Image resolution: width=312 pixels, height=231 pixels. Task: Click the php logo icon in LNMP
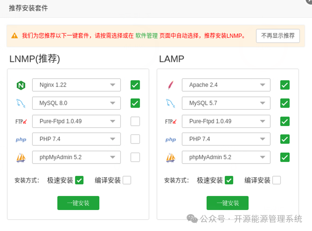(21, 140)
